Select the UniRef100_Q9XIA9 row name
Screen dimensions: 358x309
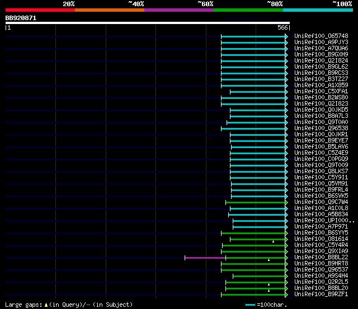(321, 251)
